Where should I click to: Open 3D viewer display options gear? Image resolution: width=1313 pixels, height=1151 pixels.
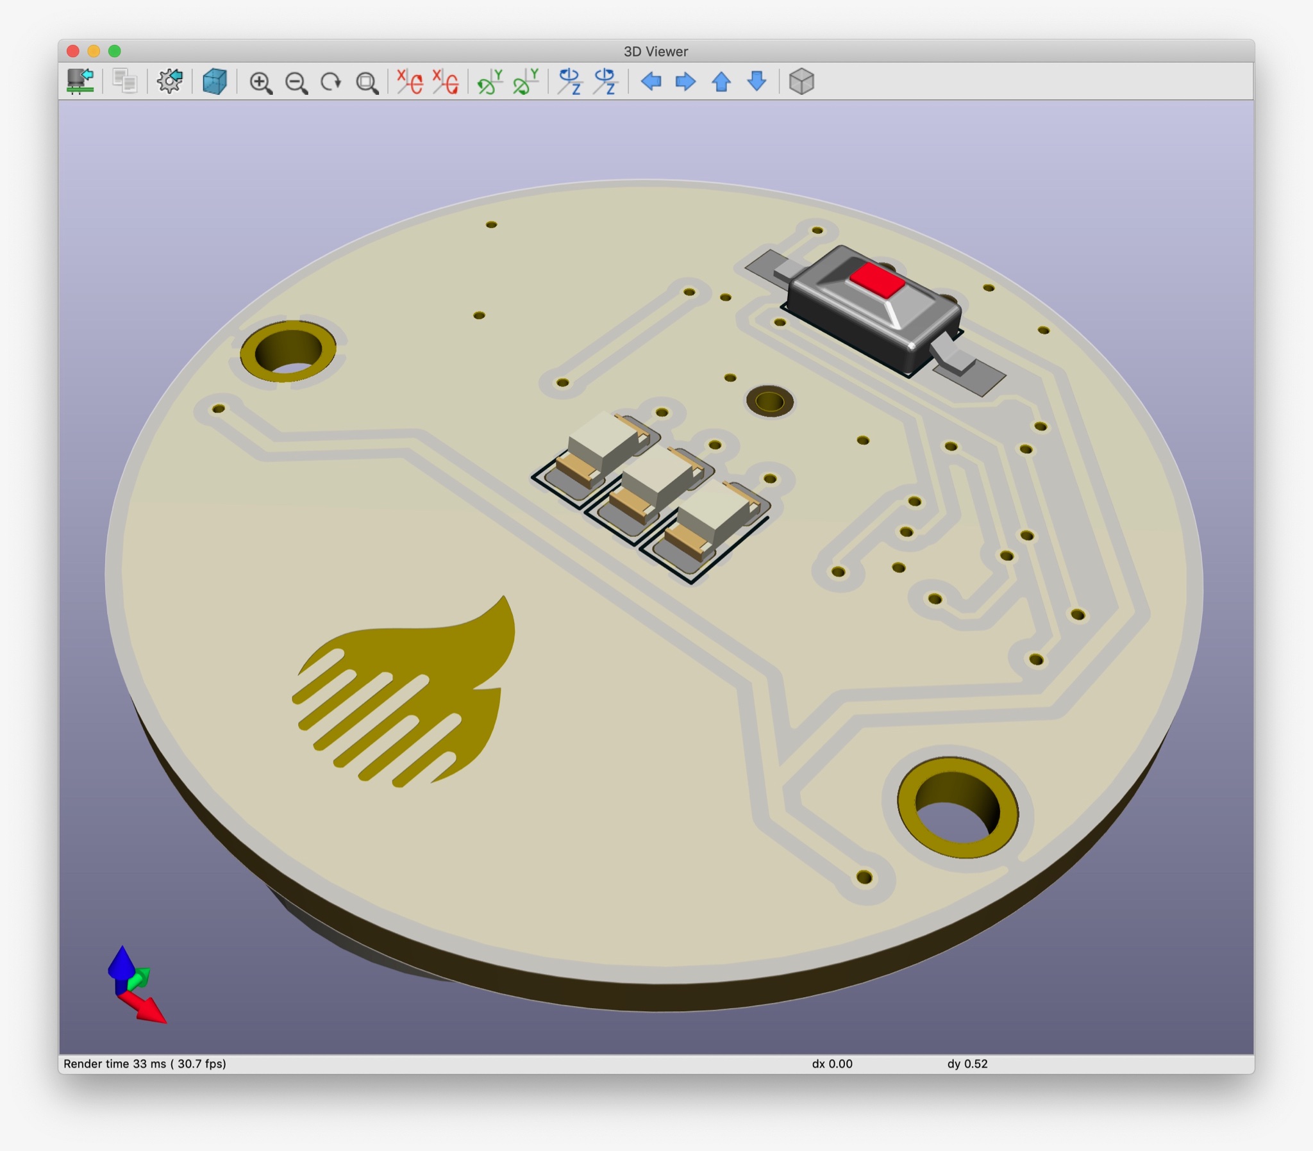170,81
